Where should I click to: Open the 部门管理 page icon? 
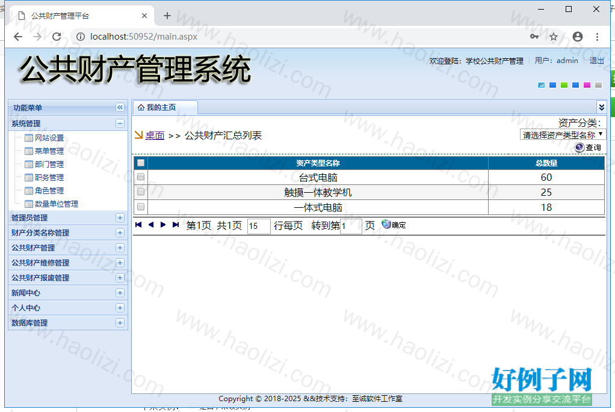tap(29, 165)
